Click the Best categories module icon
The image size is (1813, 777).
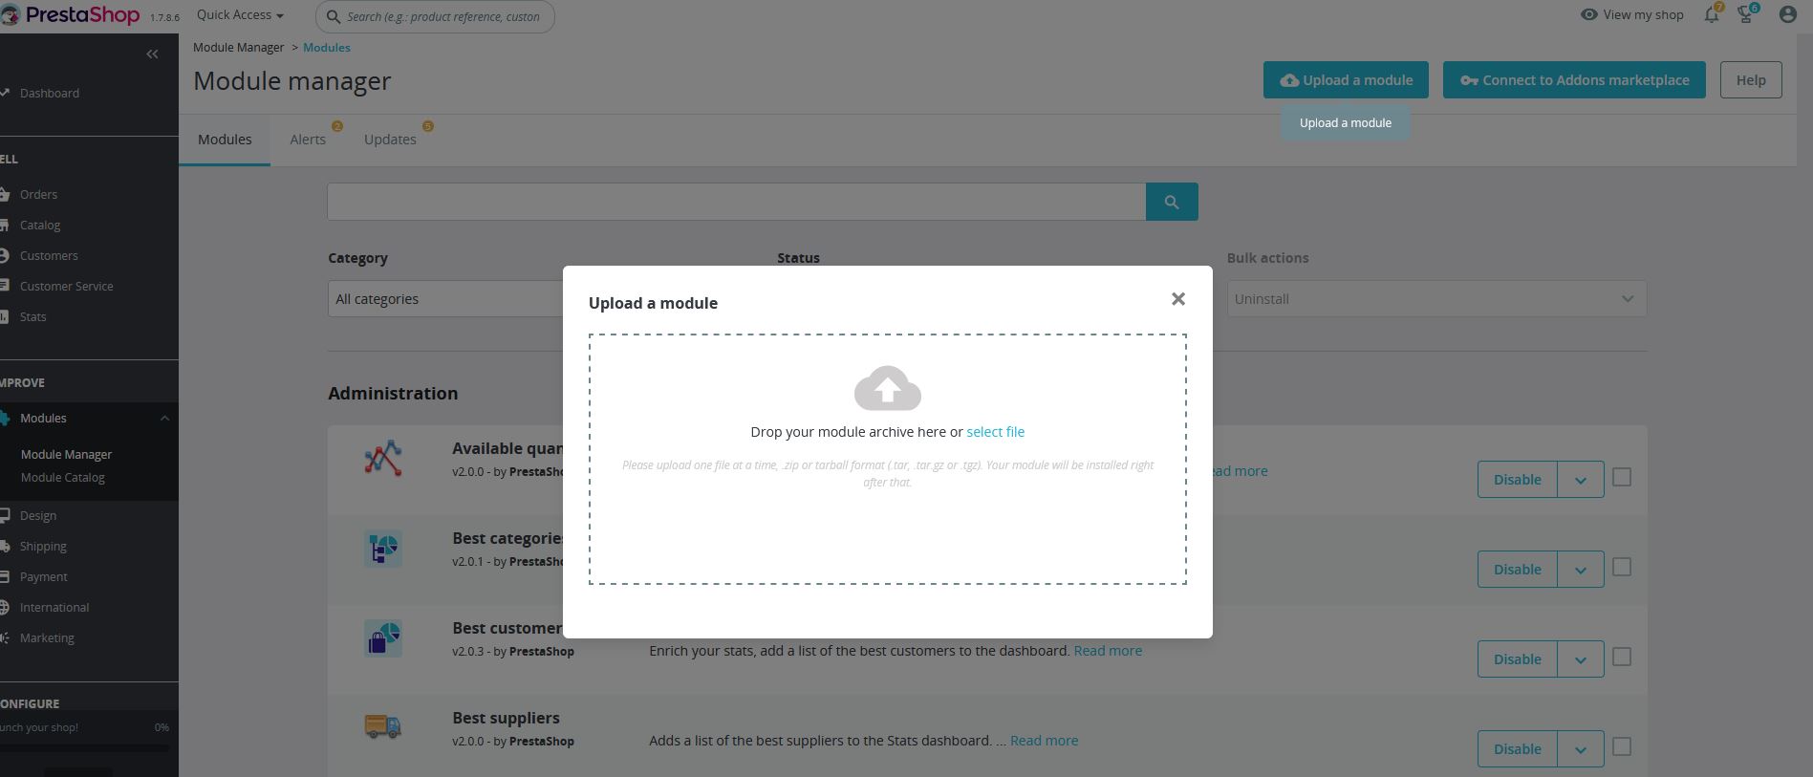point(383,549)
